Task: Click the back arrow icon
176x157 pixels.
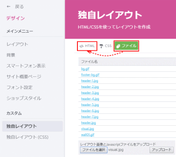Action: [9, 7]
